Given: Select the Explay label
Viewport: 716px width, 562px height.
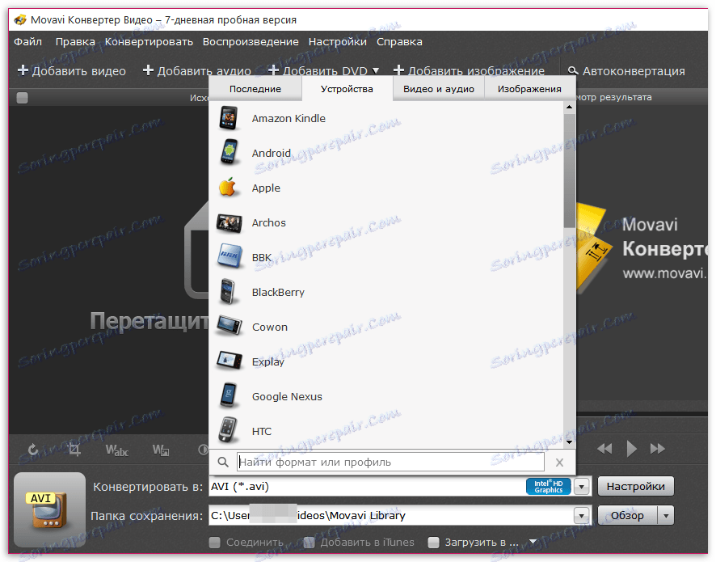Looking at the screenshot, I should tap(268, 362).
